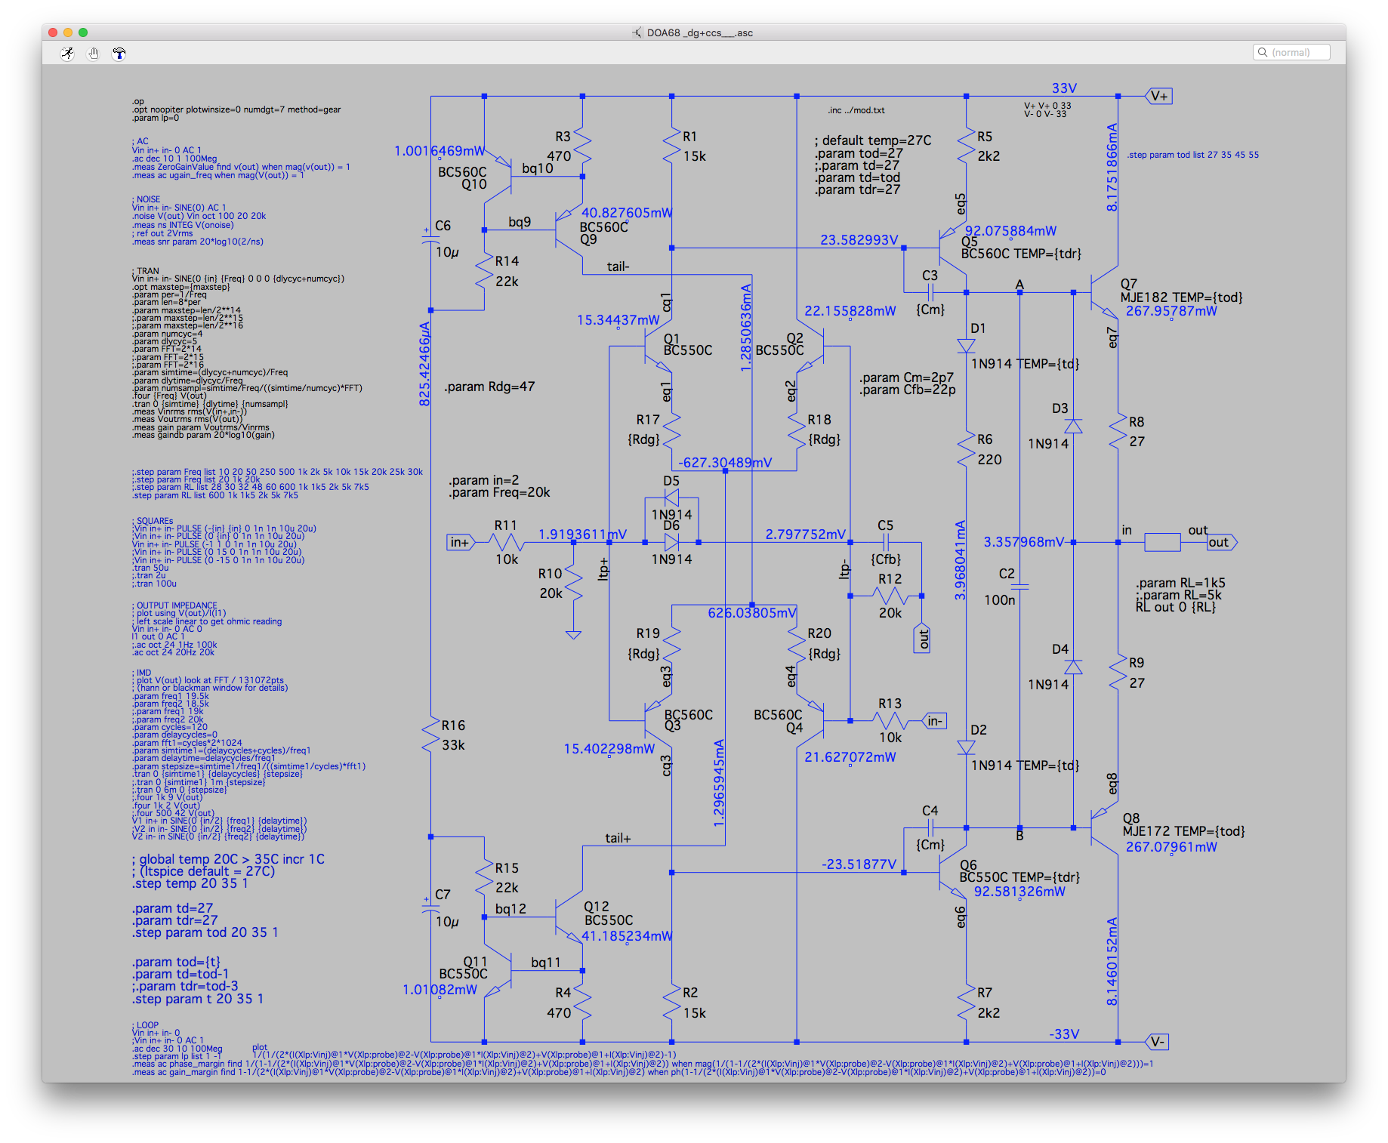Viewport: 1388px width, 1143px height.
Task: Select the Q7 MJE182 transistor symbol
Action: click(1105, 291)
